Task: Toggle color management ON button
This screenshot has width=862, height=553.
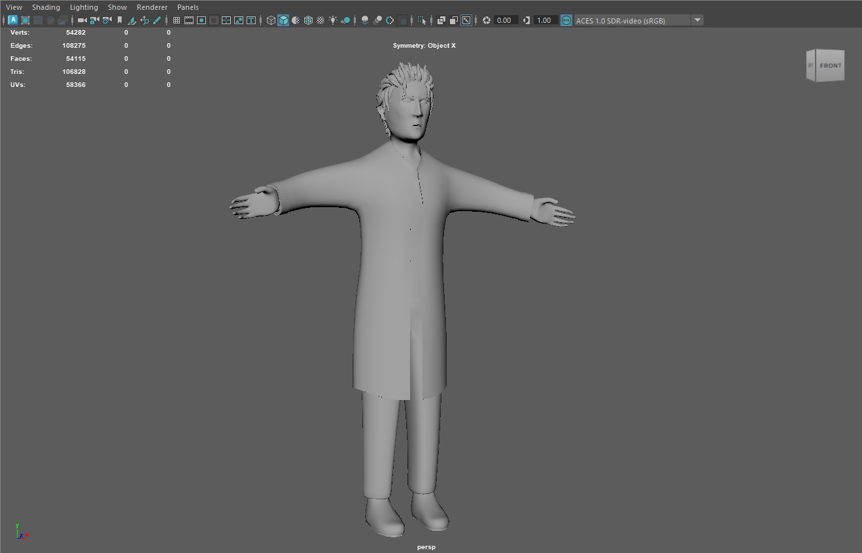Action: (566, 20)
